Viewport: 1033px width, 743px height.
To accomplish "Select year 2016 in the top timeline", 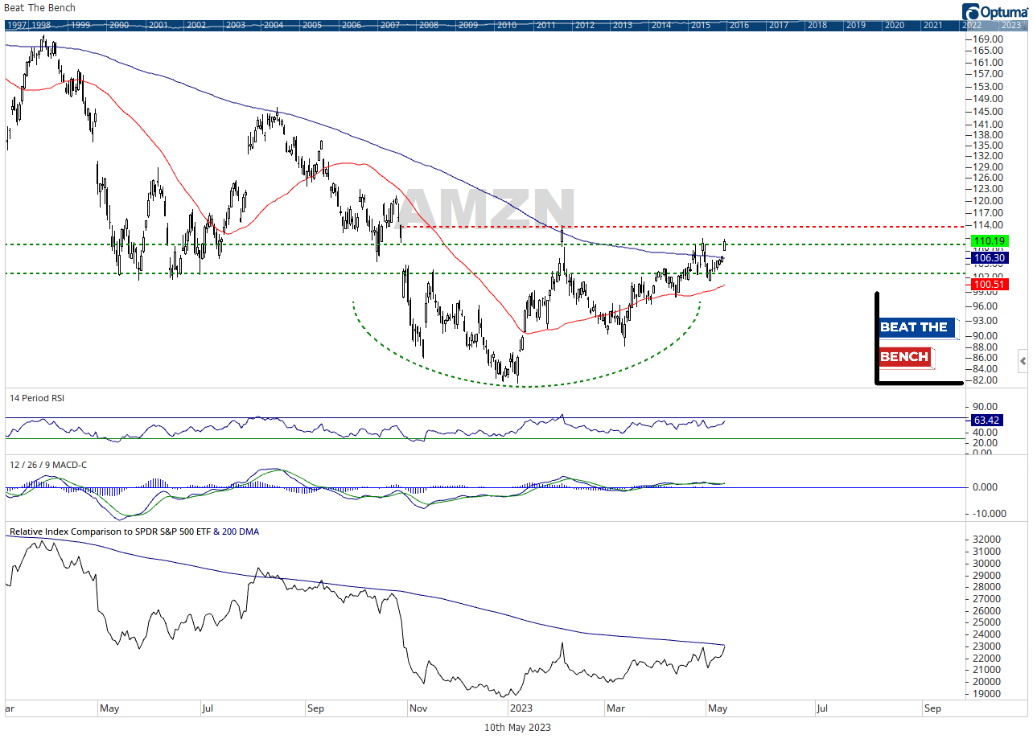I will click(x=739, y=25).
